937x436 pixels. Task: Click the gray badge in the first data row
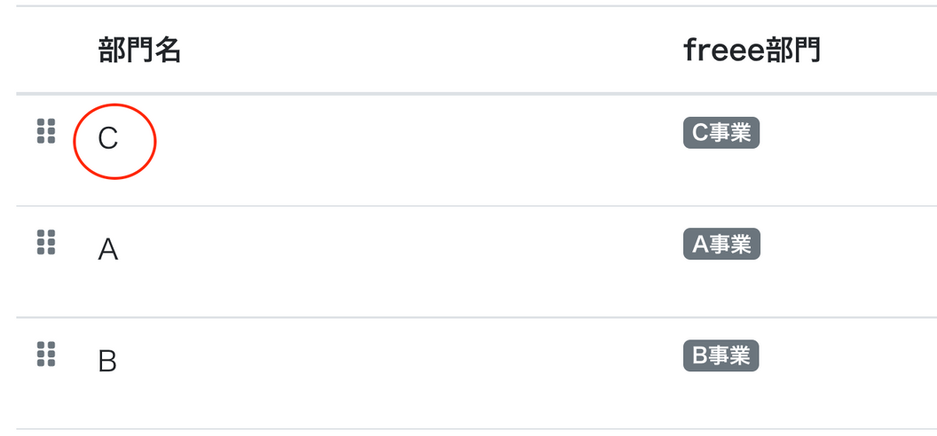[721, 133]
